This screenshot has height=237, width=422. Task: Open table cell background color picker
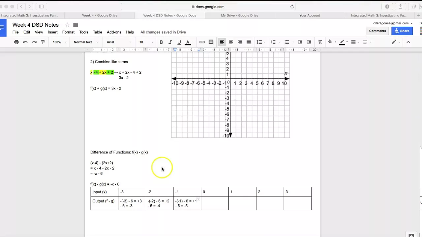tap(332, 42)
